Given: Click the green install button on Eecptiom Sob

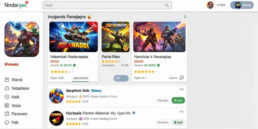Looking at the screenshot, I should point(178,100).
